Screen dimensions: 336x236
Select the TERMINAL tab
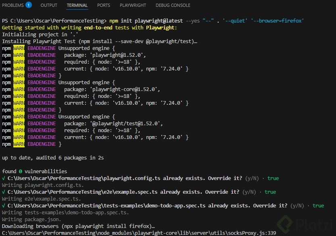(77, 5)
